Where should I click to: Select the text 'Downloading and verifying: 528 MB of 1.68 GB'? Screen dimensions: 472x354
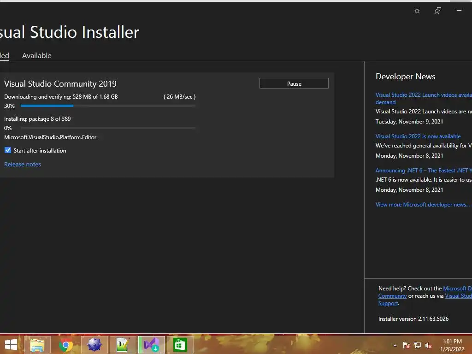[61, 97]
